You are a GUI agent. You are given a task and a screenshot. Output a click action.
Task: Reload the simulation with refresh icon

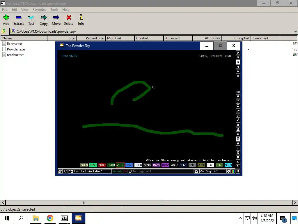click(65, 171)
